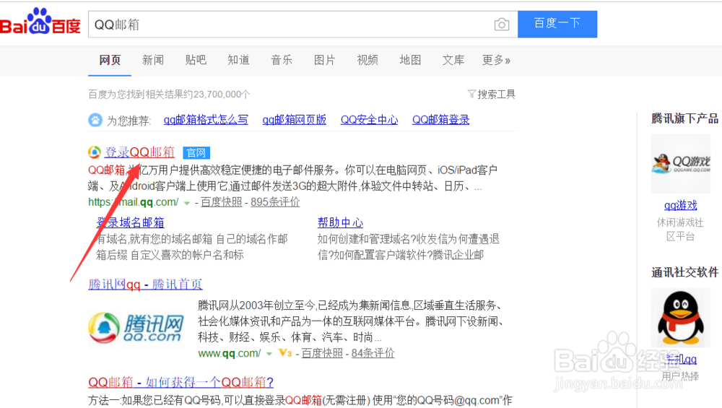Expand the 更多» menu
Image resolution: width=722 pixels, height=408 pixels.
(x=496, y=61)
